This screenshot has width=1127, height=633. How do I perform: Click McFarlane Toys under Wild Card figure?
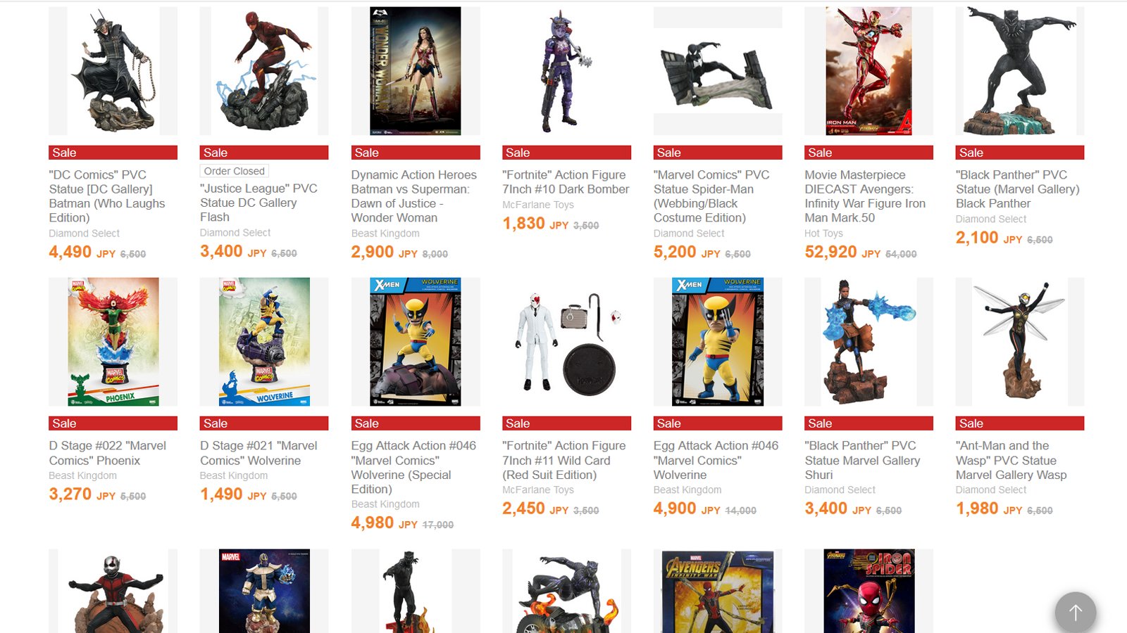pyautogui.click(x=538, y=490)
